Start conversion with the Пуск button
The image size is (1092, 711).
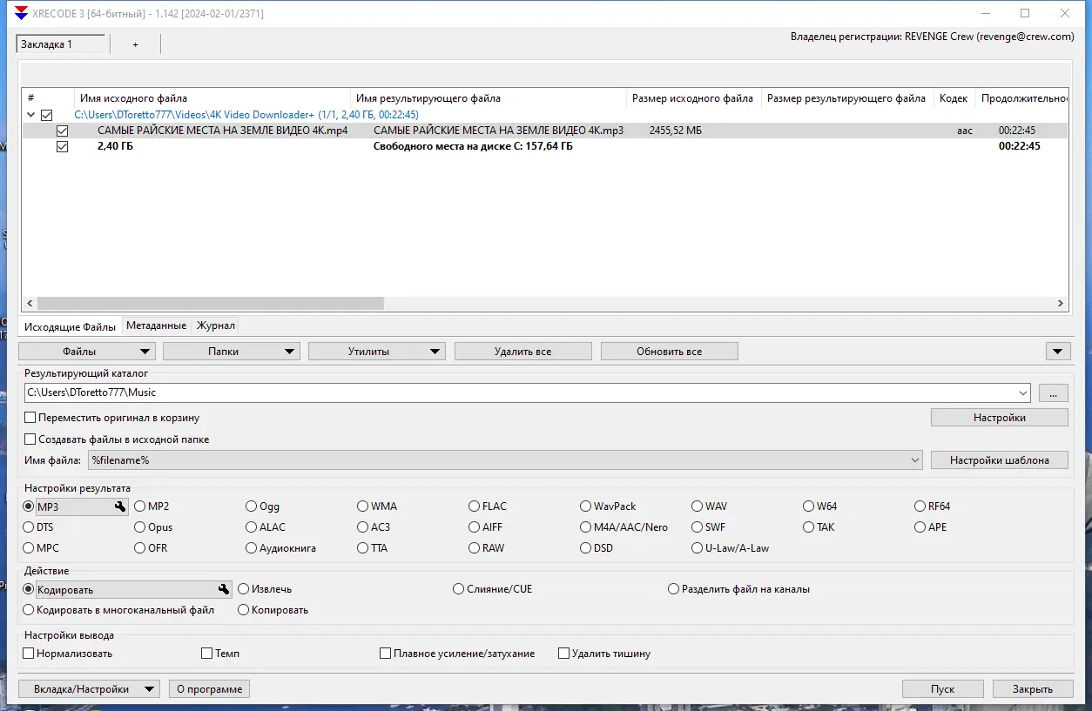click(x=942, y=688)
